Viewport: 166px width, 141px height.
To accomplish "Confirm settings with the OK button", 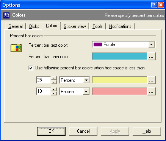I will (52, 131).
